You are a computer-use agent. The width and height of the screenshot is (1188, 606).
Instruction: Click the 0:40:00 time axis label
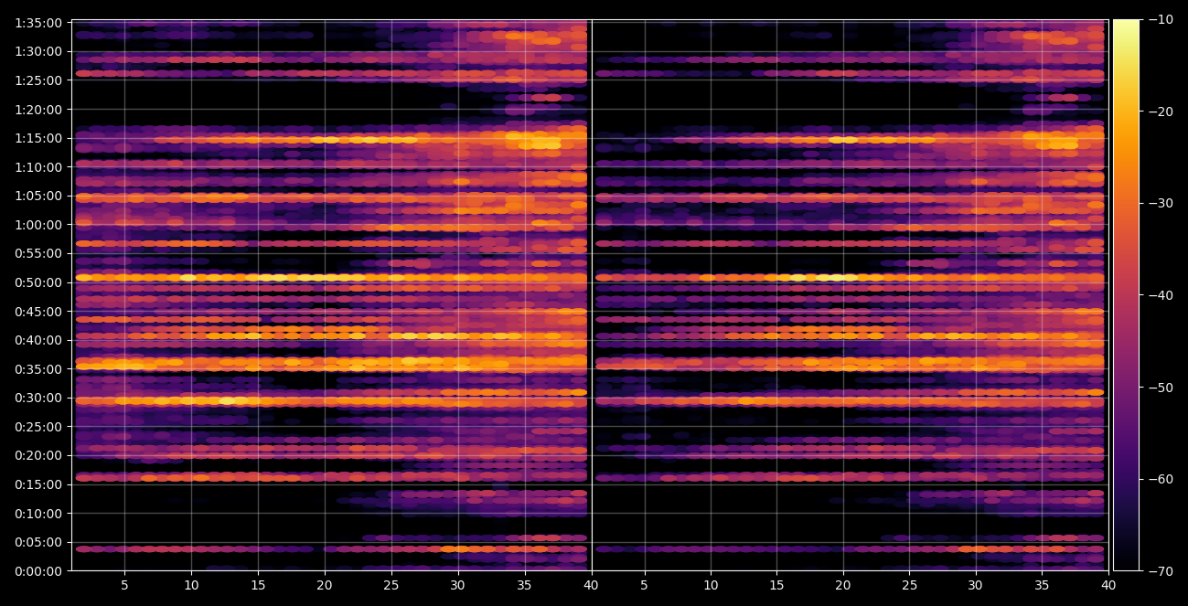pos(39,340)
